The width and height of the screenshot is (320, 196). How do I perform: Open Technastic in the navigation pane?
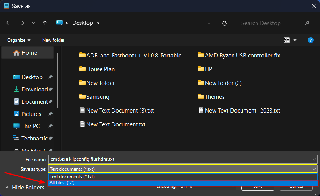tap(31, 138)
